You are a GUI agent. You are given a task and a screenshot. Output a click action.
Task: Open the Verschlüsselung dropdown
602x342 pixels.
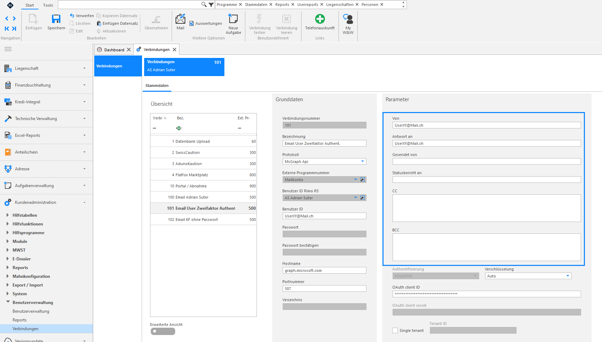(x=568, y=276)
